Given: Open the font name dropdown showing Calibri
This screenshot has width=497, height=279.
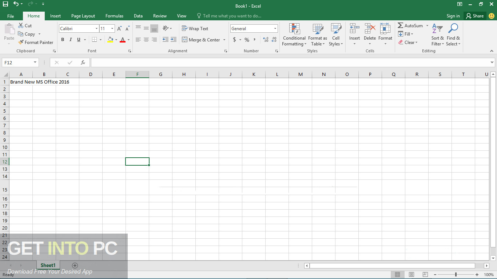Looking at the screenshot, I should (x=96, y=29).
